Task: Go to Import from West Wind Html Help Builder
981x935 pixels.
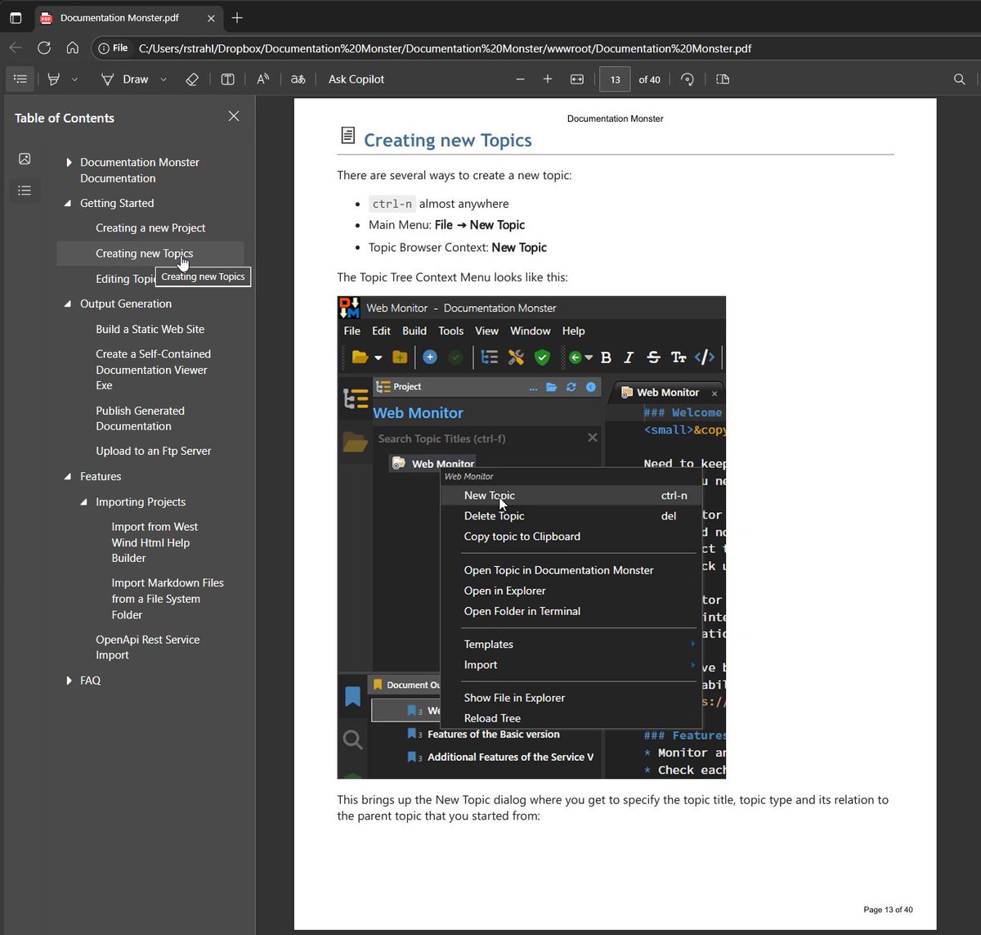Action: (155, 542)
